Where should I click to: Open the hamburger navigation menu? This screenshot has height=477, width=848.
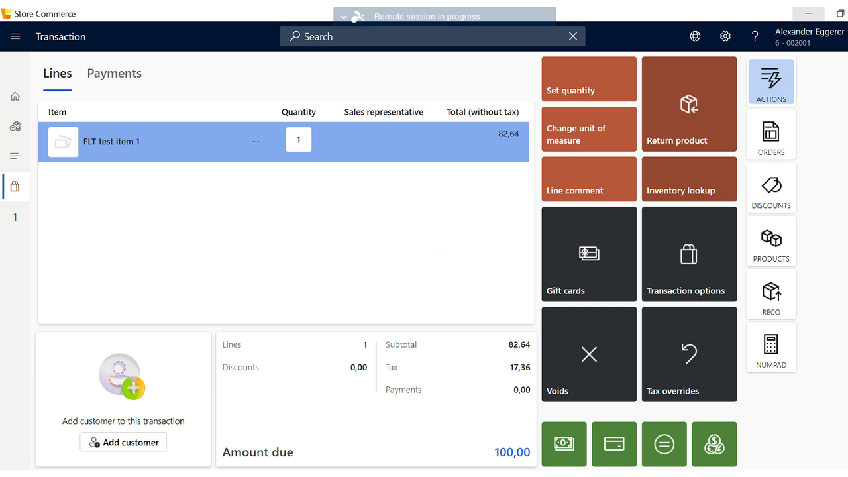[x=15, y=36]
